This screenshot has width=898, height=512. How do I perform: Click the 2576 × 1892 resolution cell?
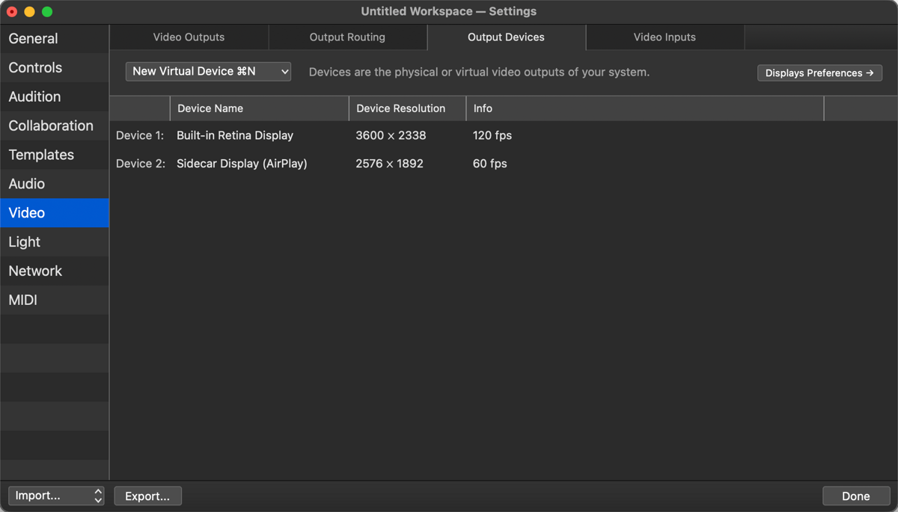coord(389,164)
